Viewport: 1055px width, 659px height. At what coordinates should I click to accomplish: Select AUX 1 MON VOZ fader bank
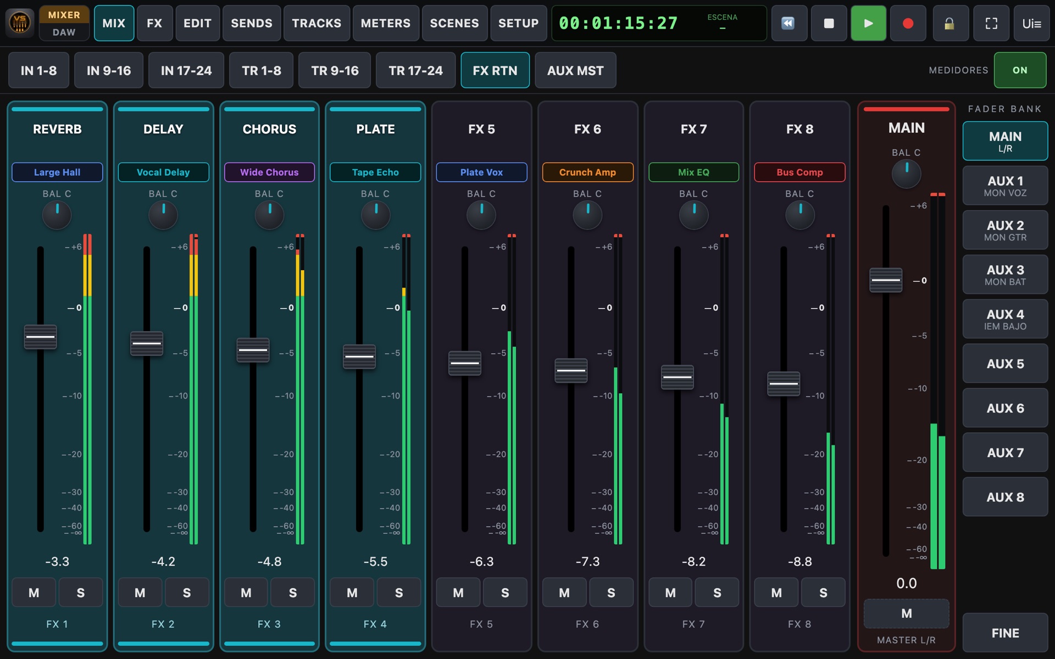(x=1005, y=186)
